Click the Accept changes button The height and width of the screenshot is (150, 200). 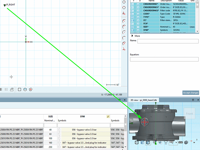191,93
